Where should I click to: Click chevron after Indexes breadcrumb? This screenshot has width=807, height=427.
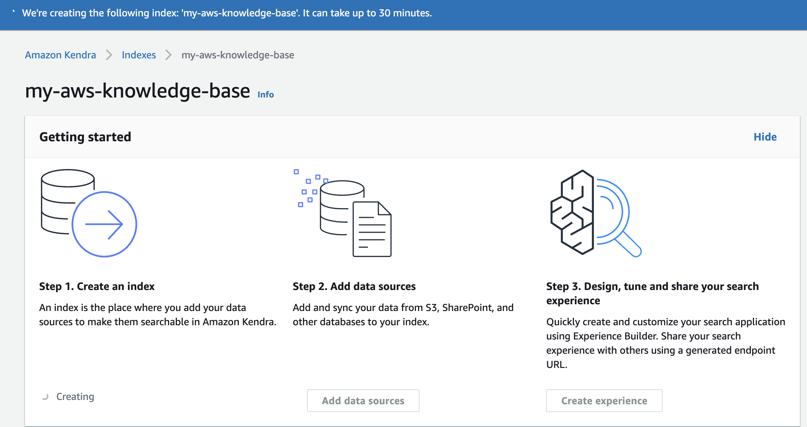(x=169, y=55)
